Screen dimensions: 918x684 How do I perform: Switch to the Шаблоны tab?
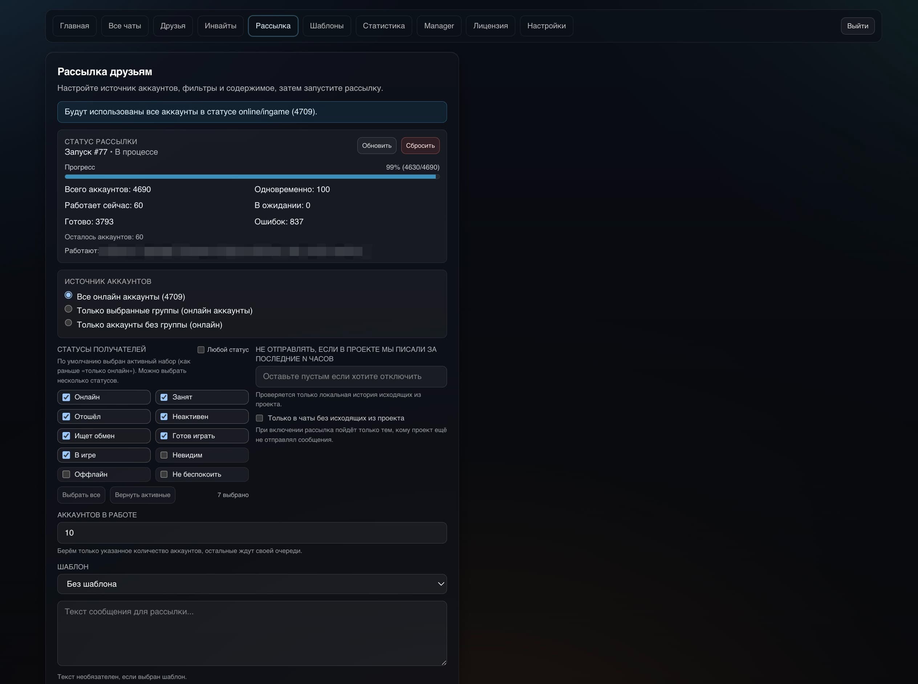[x=326, y=26]
